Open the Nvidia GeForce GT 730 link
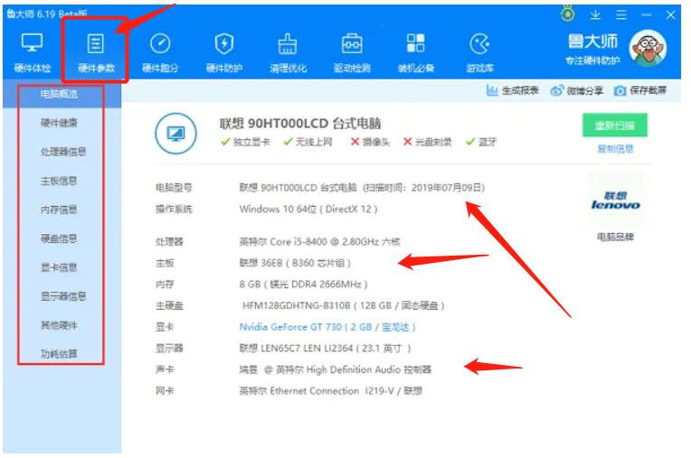The height and width of the screenshot is (458, 691). 327,327
